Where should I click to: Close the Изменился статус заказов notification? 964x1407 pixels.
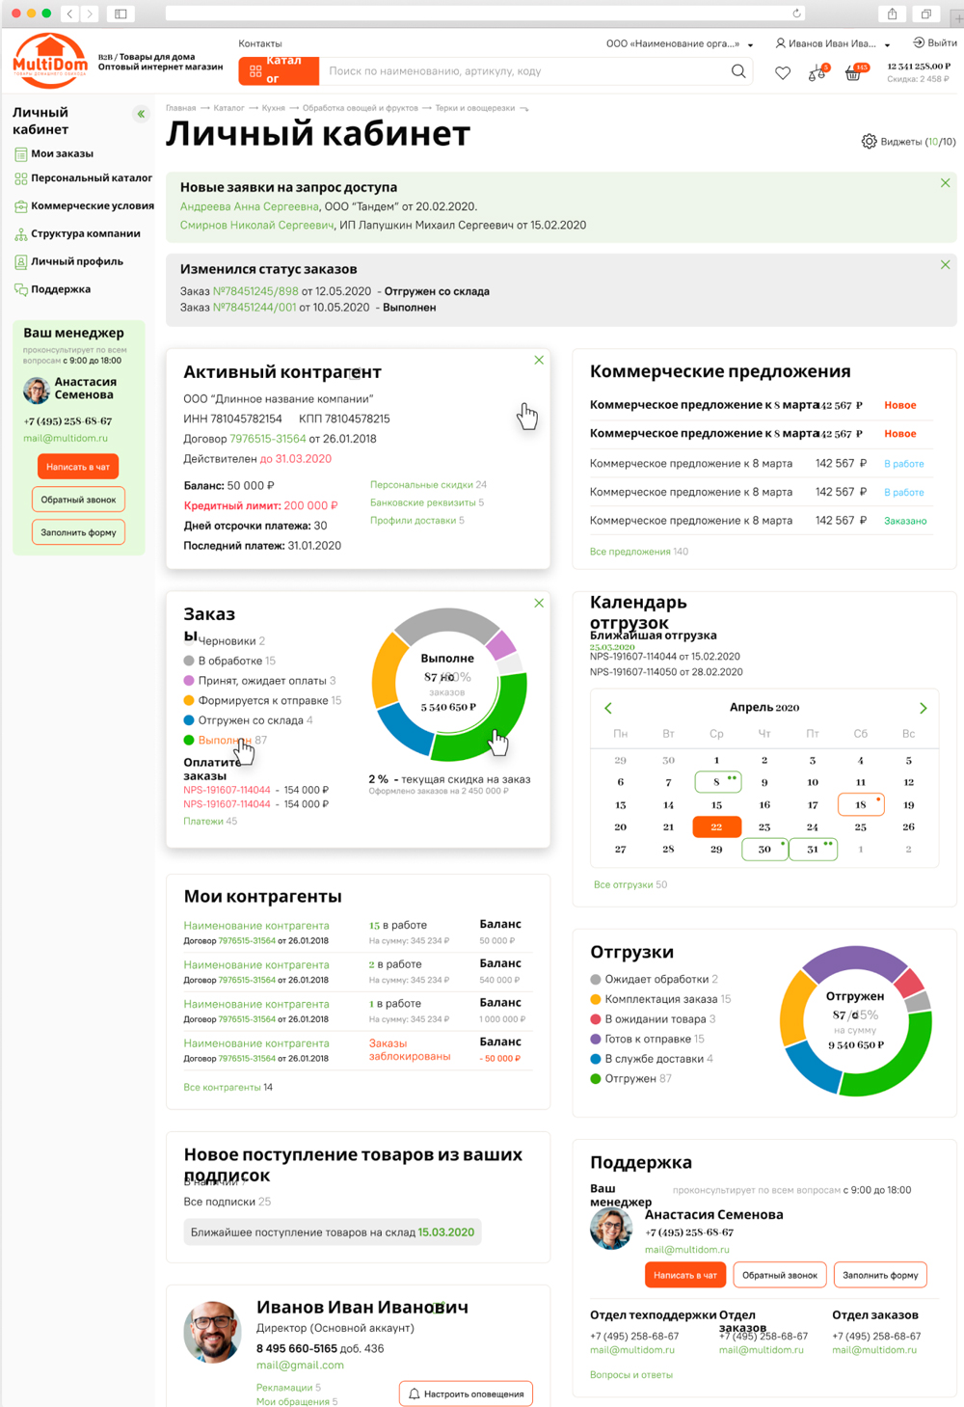pyautogui.click(x=945, y=264)
